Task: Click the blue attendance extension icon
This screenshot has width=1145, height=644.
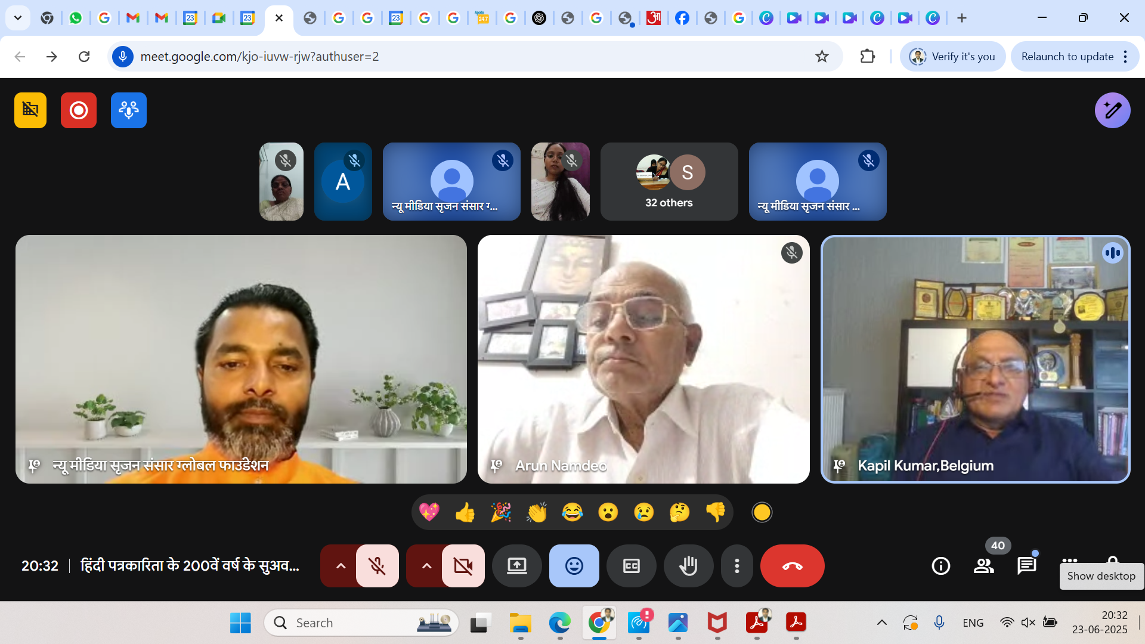Action: (129, 110)
